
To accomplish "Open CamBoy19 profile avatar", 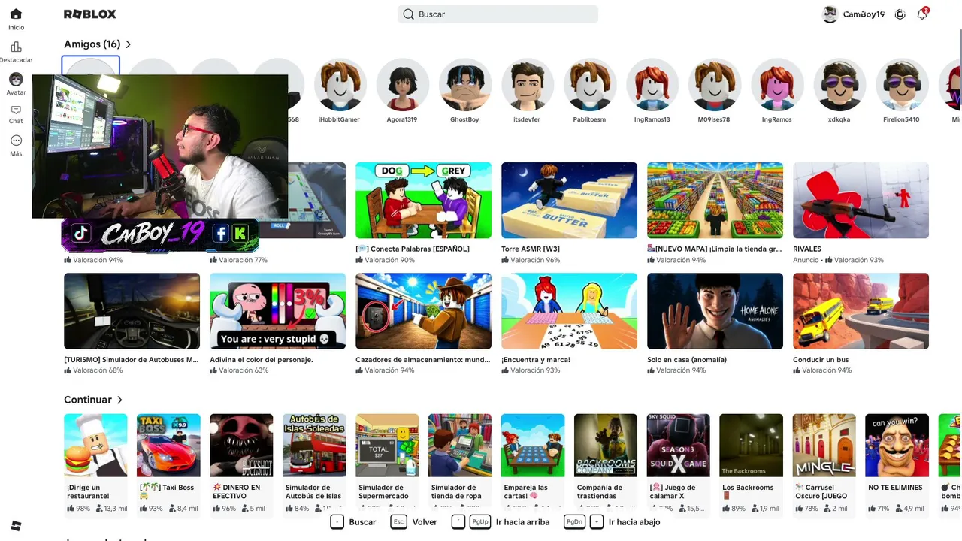I will (x=830, y=14).
